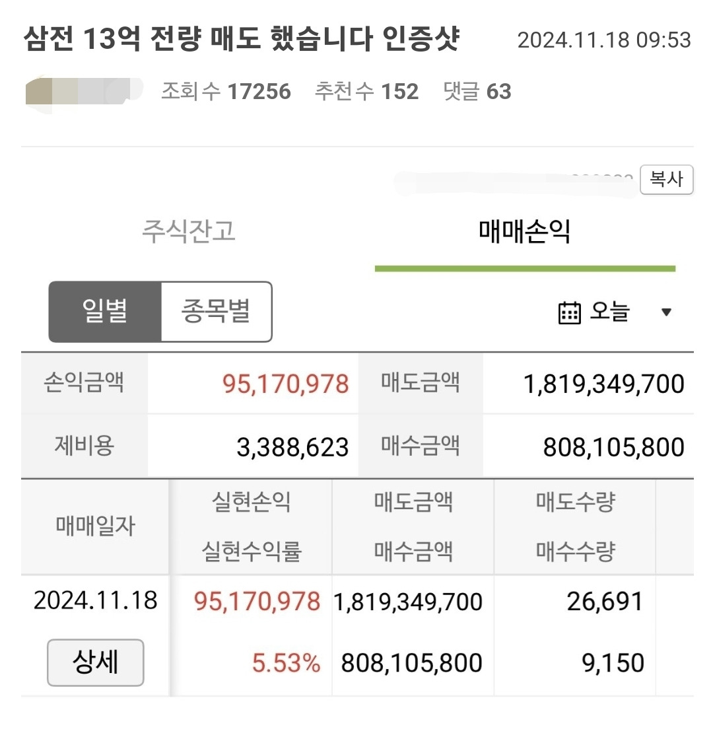Click the blurred account number field
Image resolution: width=713 pixels, height=743 pixels.
pyautogui.click(x=515, y=178)
